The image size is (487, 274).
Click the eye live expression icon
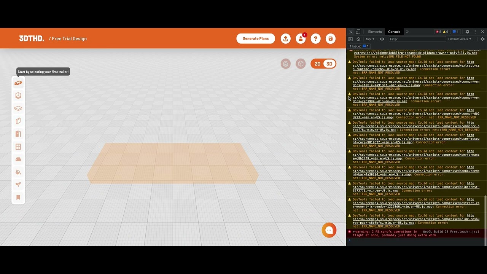382,39
